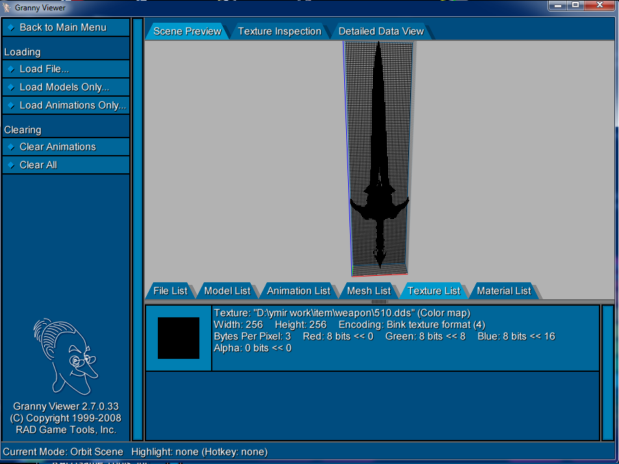Click the Clear All button
This screenshot has width=619, height=464.
click(x=66, y=165)
